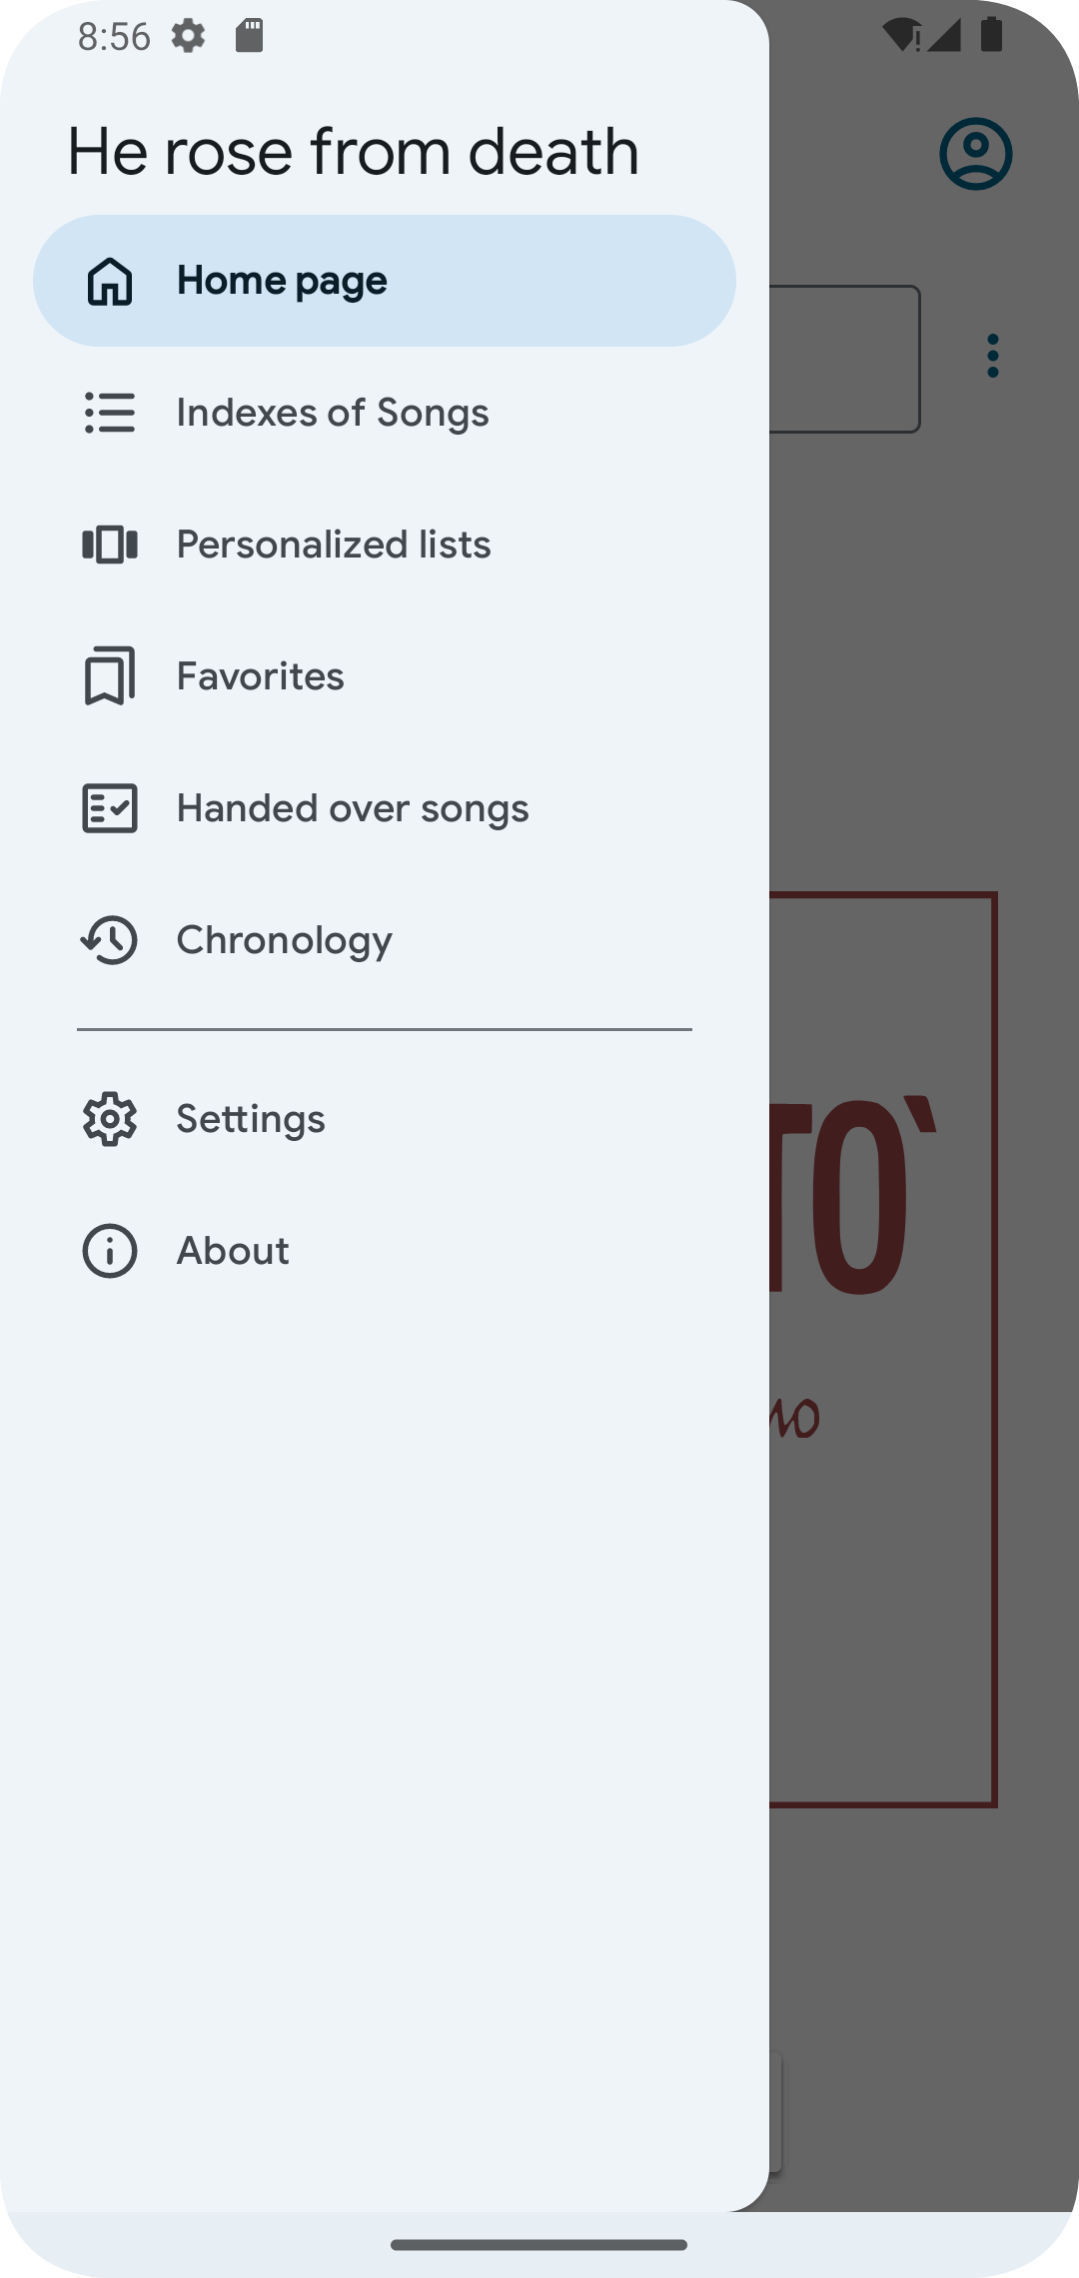Open Handed over songs label
The height and width of the screenshot is (2278, 1079).
tap(353, 808)
